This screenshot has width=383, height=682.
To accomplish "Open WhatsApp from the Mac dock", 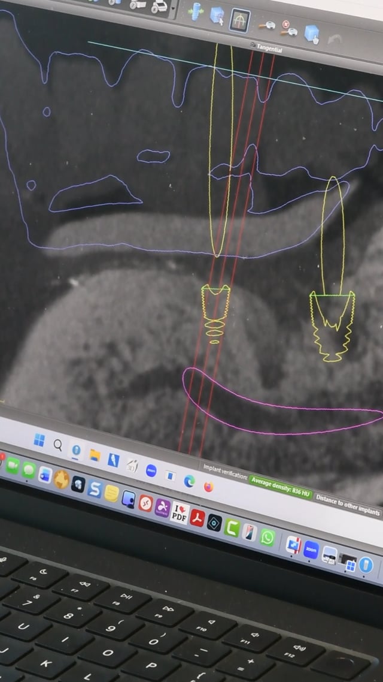I will (x=267, y=538).
